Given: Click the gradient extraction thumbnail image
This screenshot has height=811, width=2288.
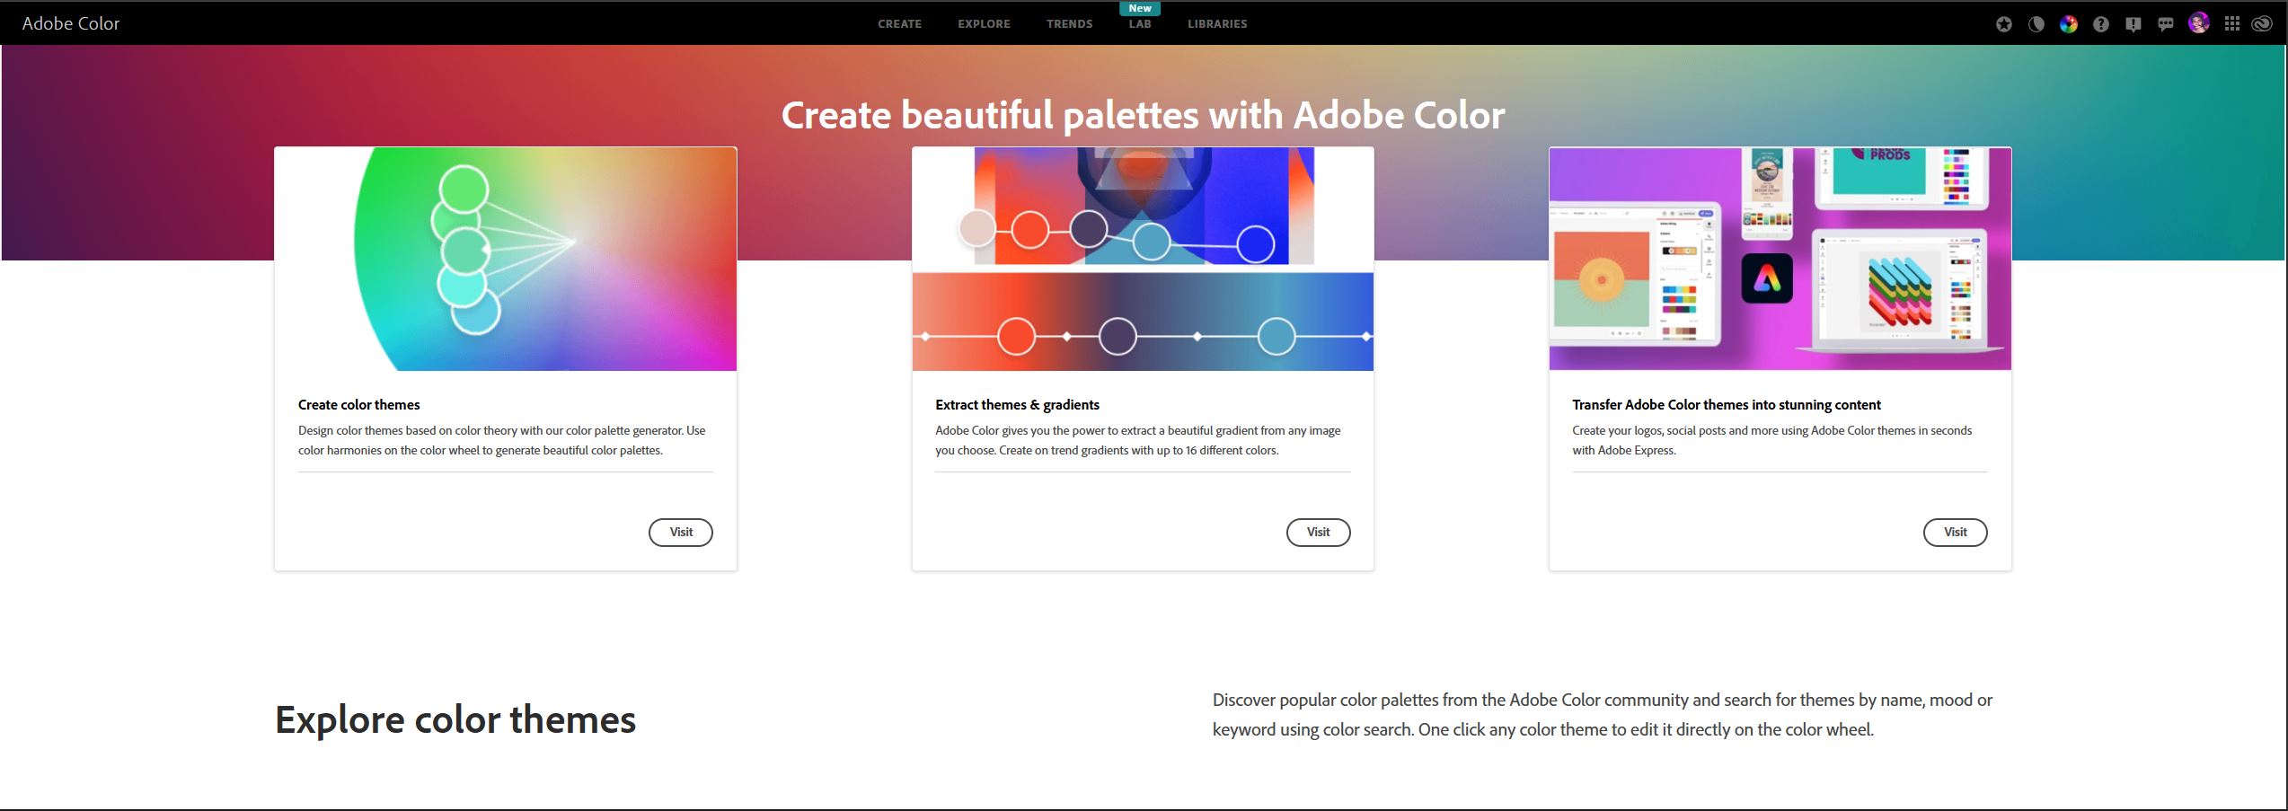Looking at the screenshot, I should pos(1143,259).
